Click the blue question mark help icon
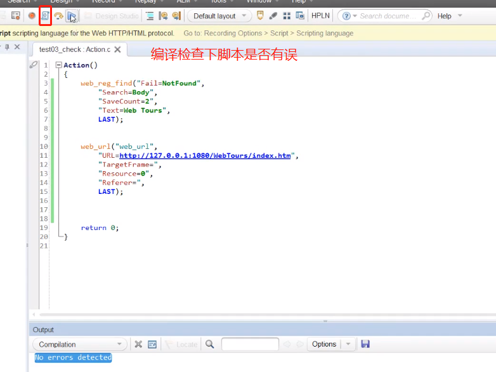This screenshot has height=372, width=496. (x=346, y=16)
